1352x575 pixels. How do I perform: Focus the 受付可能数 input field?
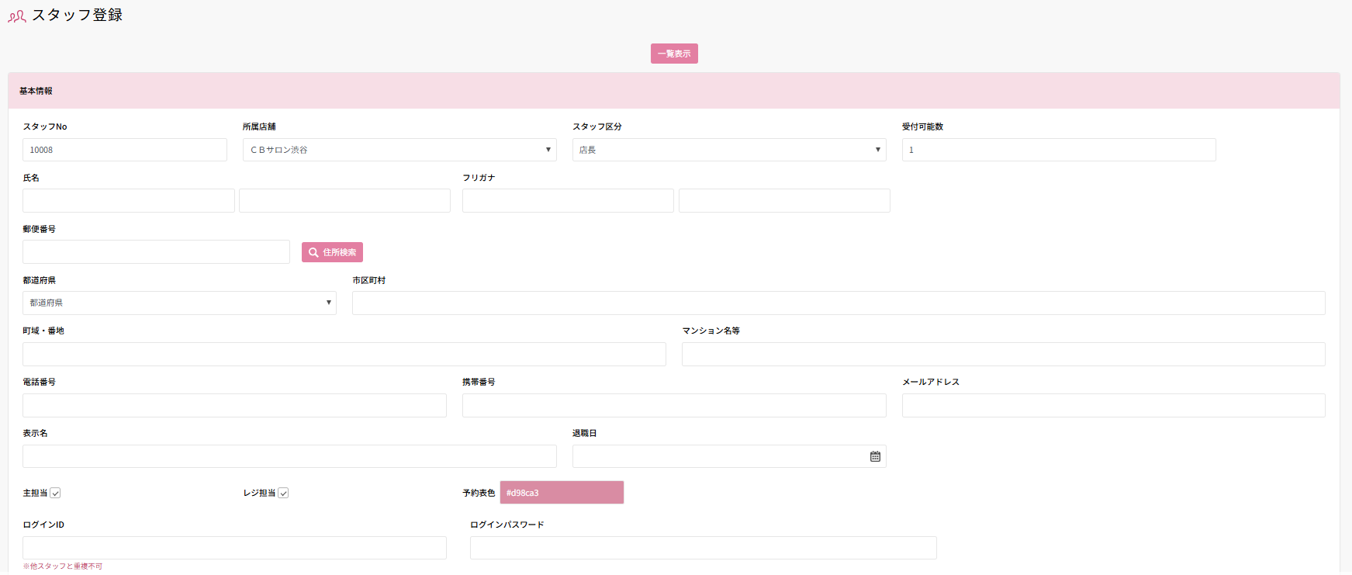pos(1059,150)
